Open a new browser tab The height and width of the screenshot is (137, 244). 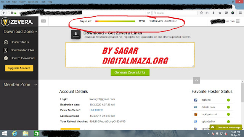238,7
